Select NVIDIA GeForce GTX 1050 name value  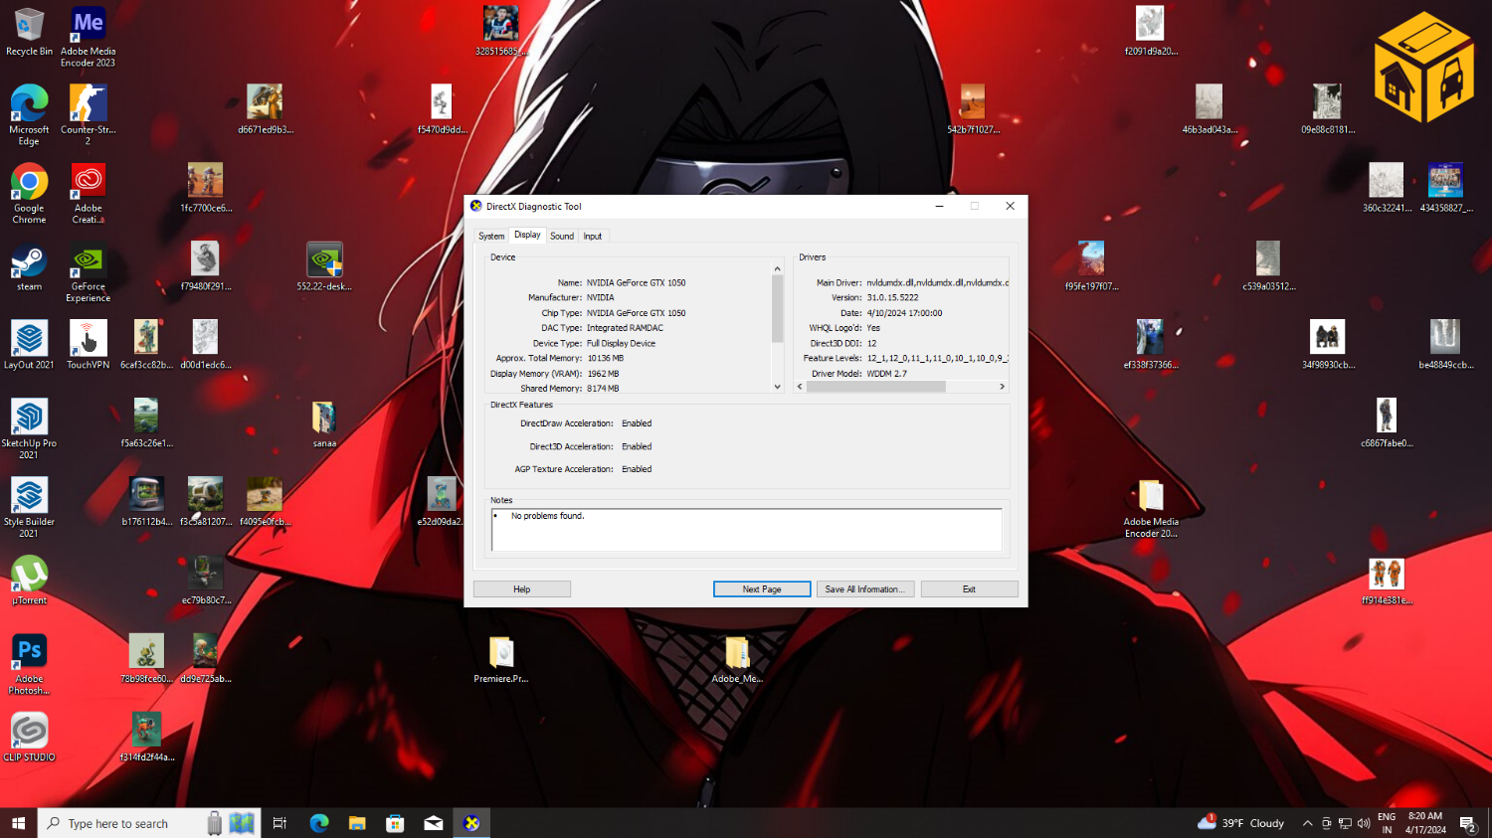click(636, 282)
